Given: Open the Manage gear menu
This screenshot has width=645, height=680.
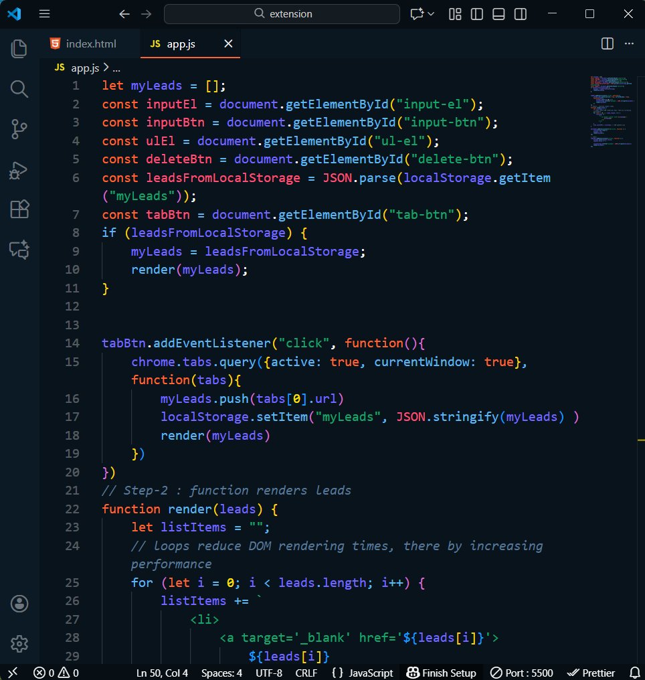Looking at the screenshot, I should click(19, 644).
